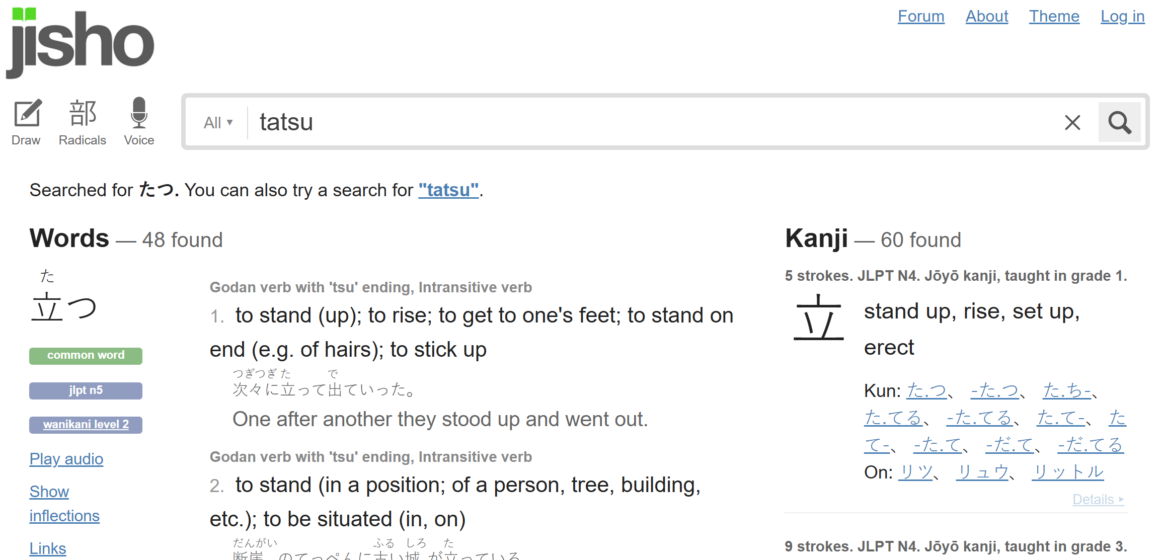Open the Forum page

point(921,16)
